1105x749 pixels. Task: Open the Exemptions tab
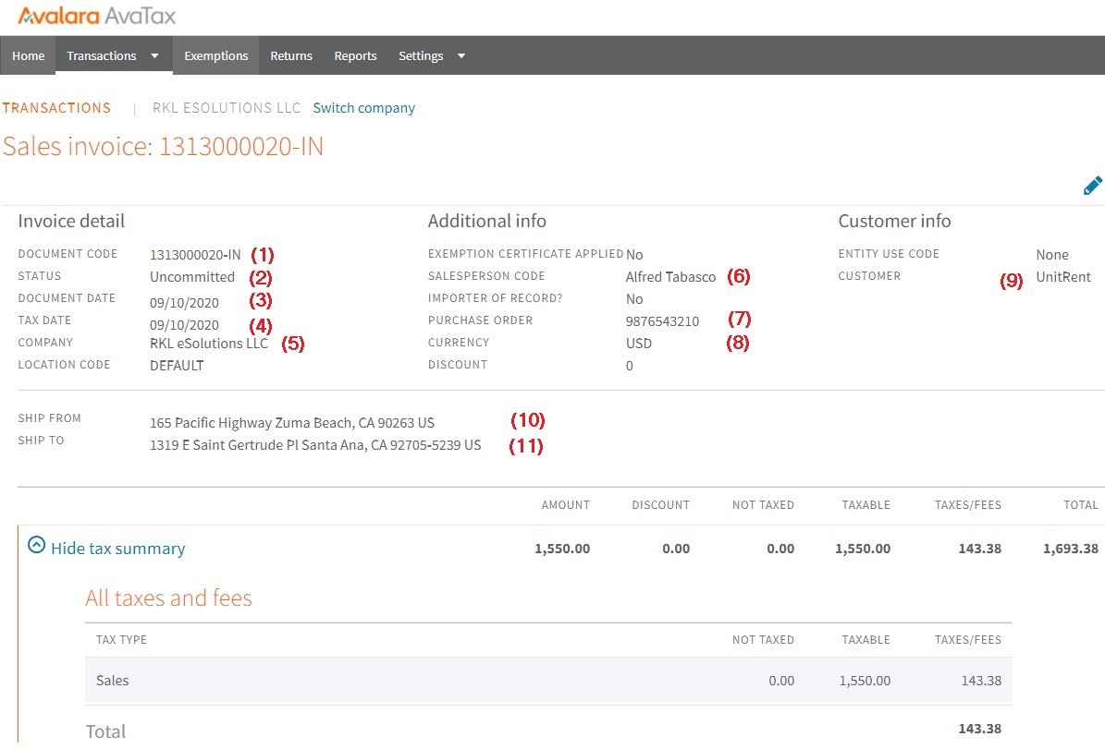[215, 55]
